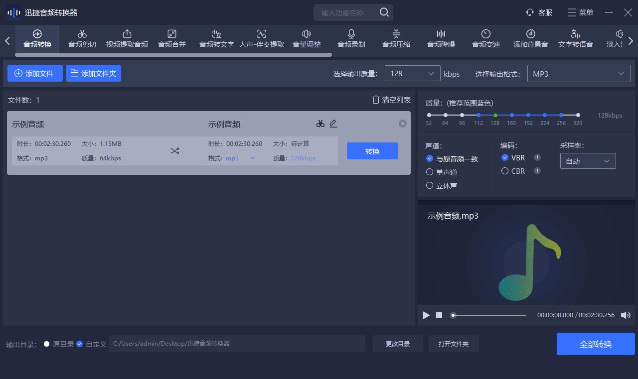This screenshot has width=638, height=379.
Task: Select the 音频转换 audio convert tab
Action: [37, 39]
